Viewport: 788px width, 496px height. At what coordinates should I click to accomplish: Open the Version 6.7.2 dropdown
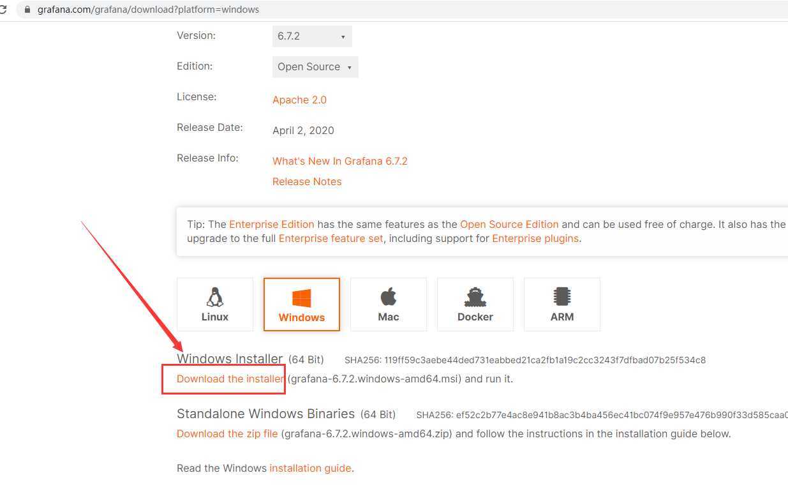click(x=312, y=36)
